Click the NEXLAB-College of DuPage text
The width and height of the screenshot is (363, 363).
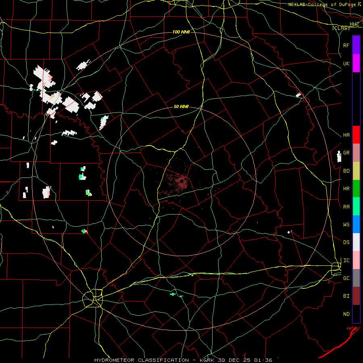pos(322,4)
